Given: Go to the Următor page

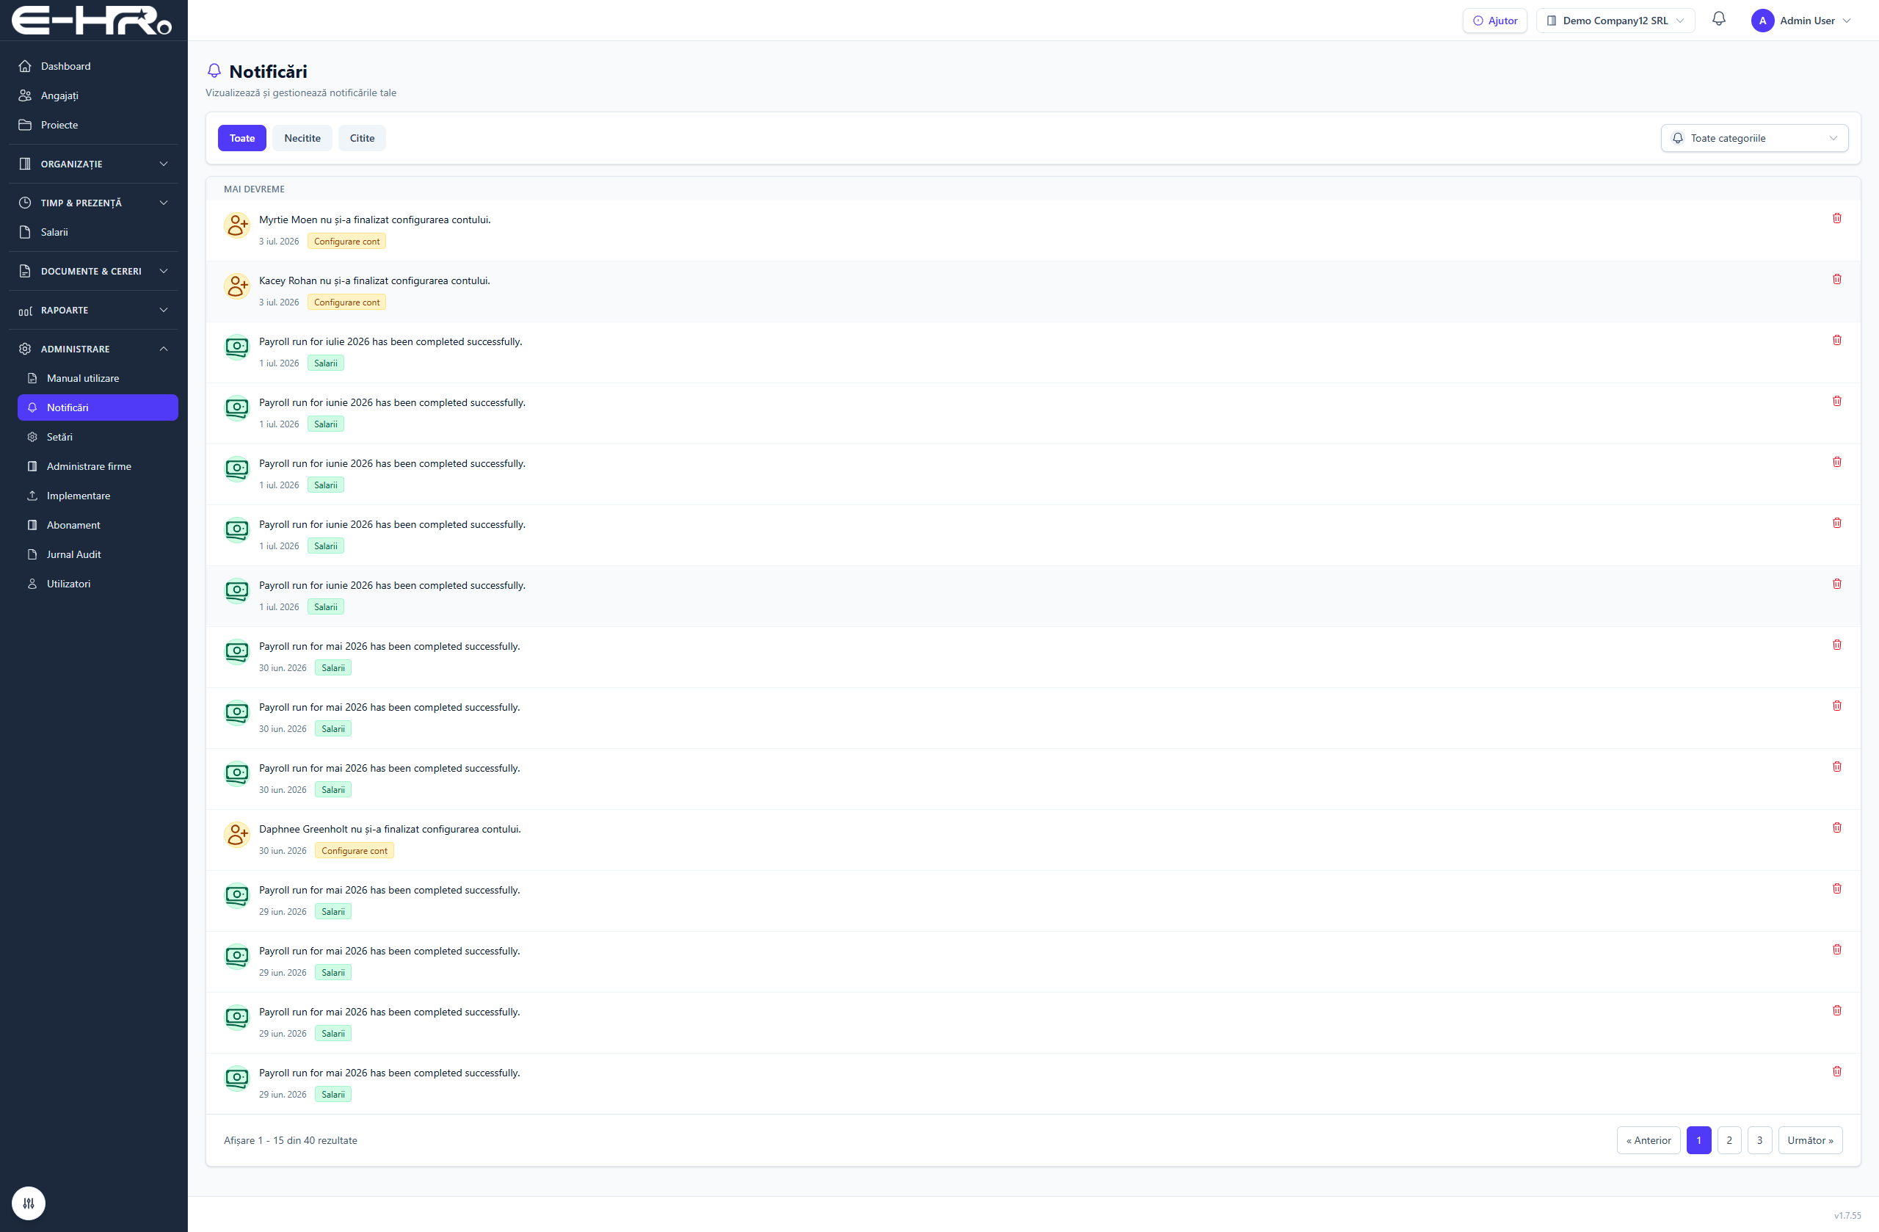Looking at the screenshot, I should [x=1810, y=1139].
